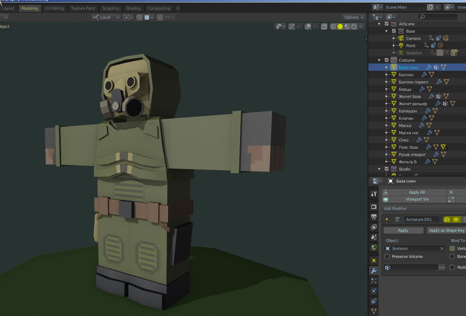The image size is (466, 316).
Task: Click the mesh icon badged 4 on Пояс база
Action: tap(444, 147)
